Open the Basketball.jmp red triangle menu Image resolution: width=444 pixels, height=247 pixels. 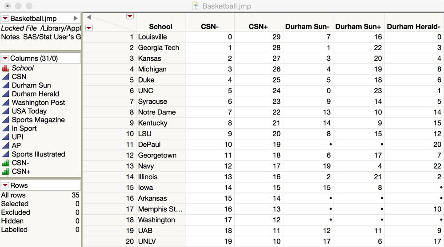pos(5,18)
